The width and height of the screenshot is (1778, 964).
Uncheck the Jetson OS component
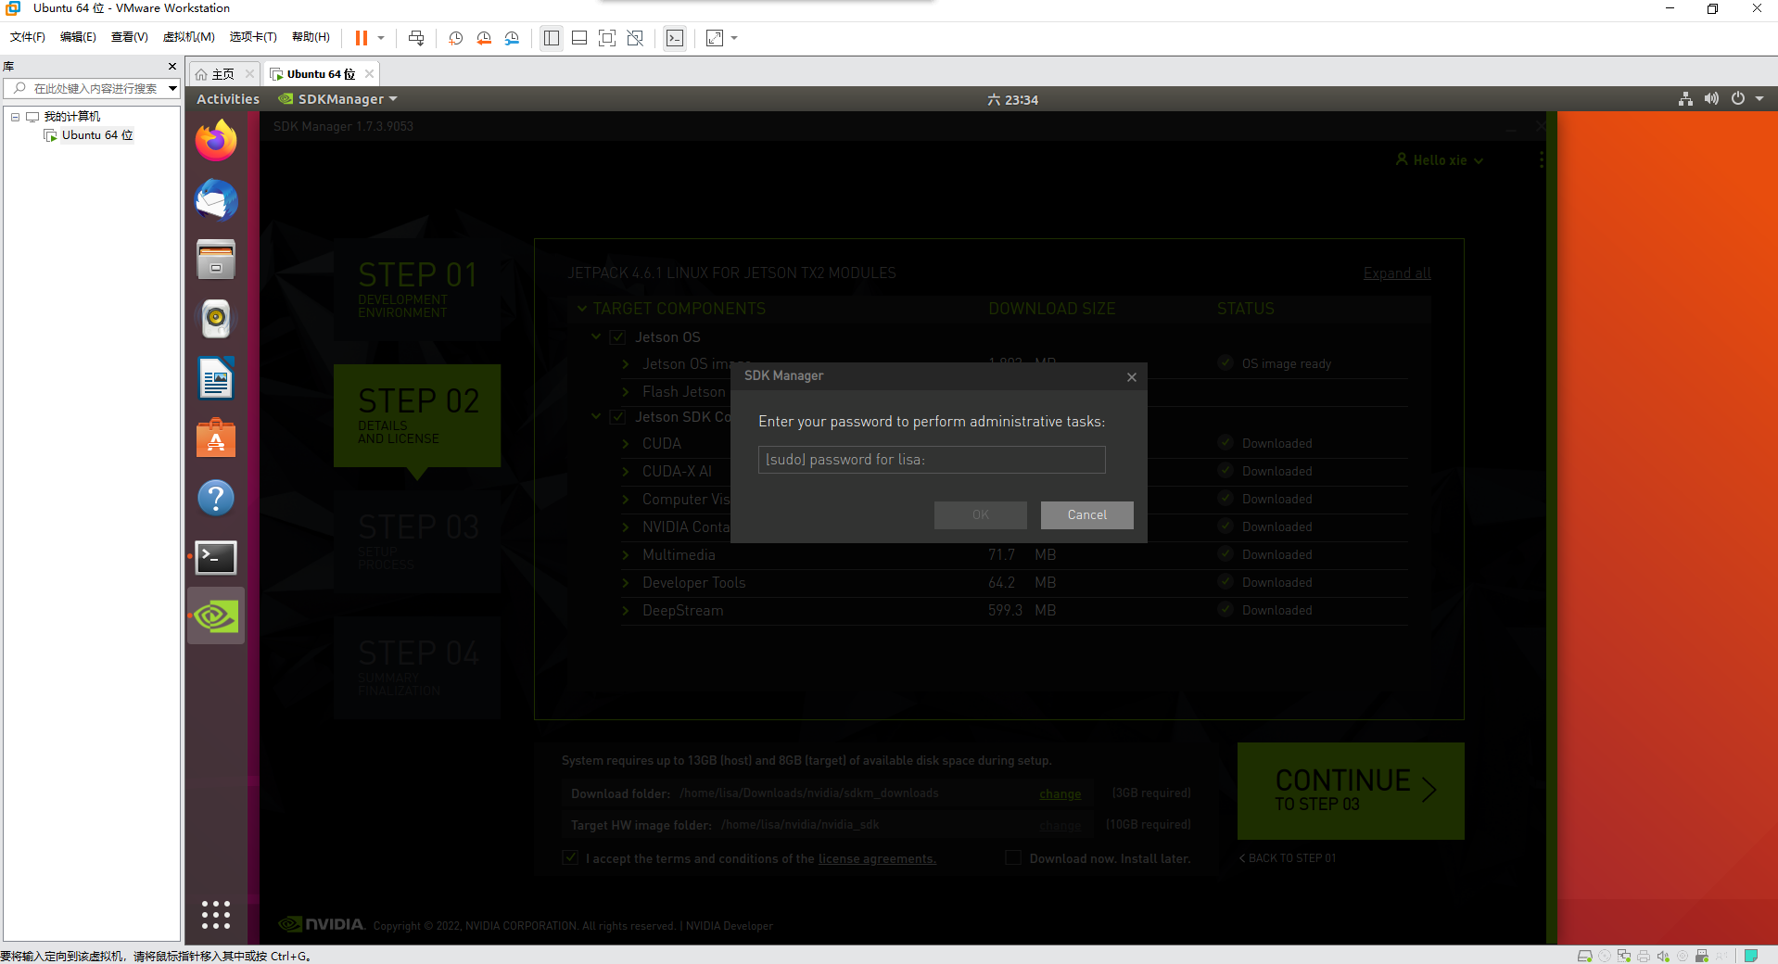coord(617,336)
